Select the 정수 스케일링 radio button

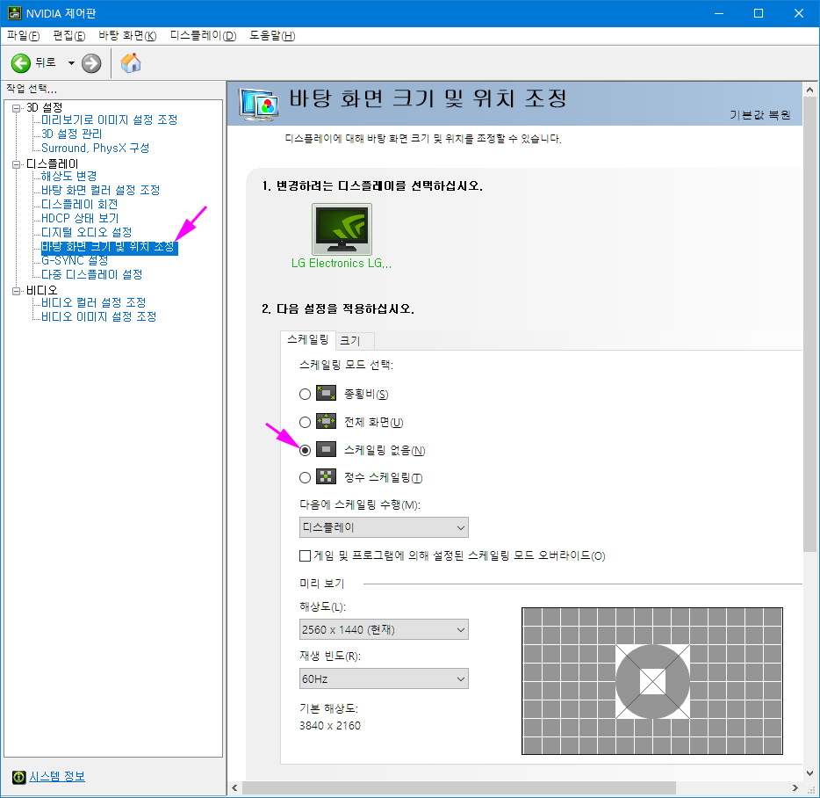point(305,477)
